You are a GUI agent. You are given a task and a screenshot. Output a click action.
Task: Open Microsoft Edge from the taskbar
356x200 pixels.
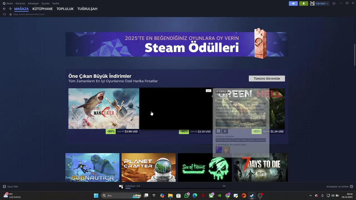point(195,196)
